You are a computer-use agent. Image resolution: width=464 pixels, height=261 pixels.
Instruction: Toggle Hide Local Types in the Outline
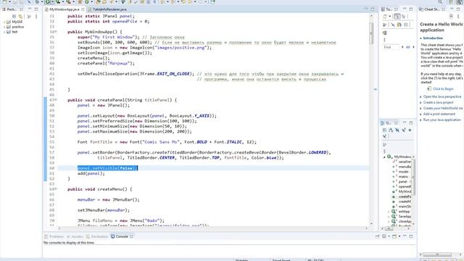[x=385, y=136]
